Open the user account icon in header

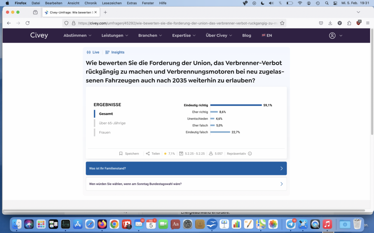click(332, 36)
